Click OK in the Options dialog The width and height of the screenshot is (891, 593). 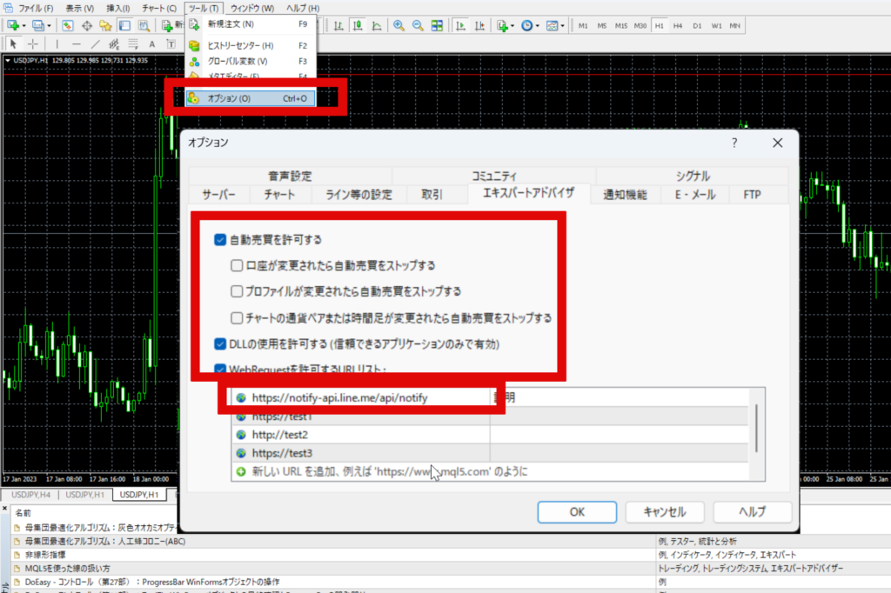[577, 512]
